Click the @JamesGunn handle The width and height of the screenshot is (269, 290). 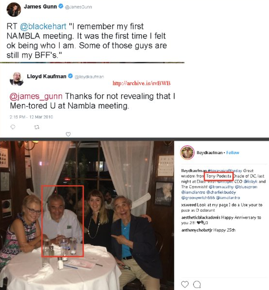click(x=79, y=7)
